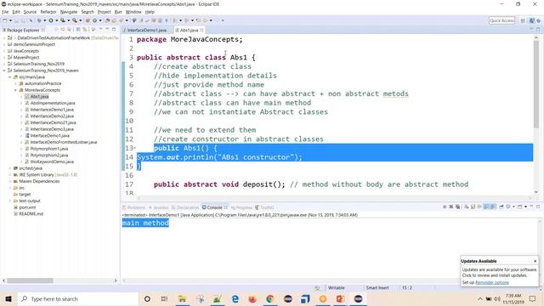Toggle Link with Editor in Package Explorer
544x306 pixels.
(85, 30)
